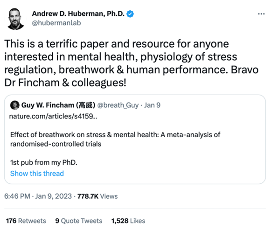This screenshot has width=271, height=230.
Task: Open the @breath_Guy handle
Action: (118, 105)
